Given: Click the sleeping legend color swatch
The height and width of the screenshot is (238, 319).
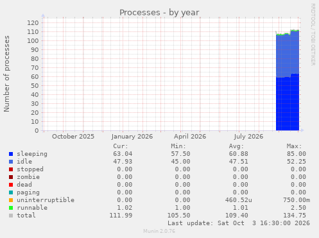Looking at the screenshot, I should (x=11, y=154).
